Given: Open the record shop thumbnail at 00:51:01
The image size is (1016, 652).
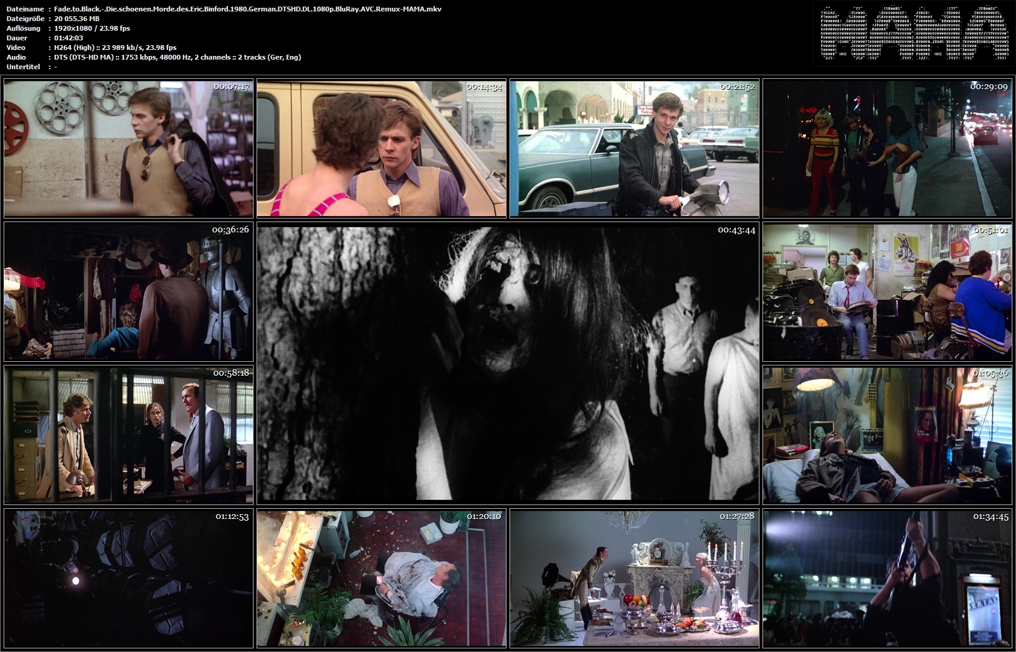Looking at the screenshot, I should [887, 291].
